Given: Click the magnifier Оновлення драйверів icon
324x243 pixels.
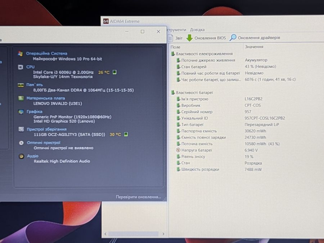Looking at the screenshot, I should pos(233,38).
